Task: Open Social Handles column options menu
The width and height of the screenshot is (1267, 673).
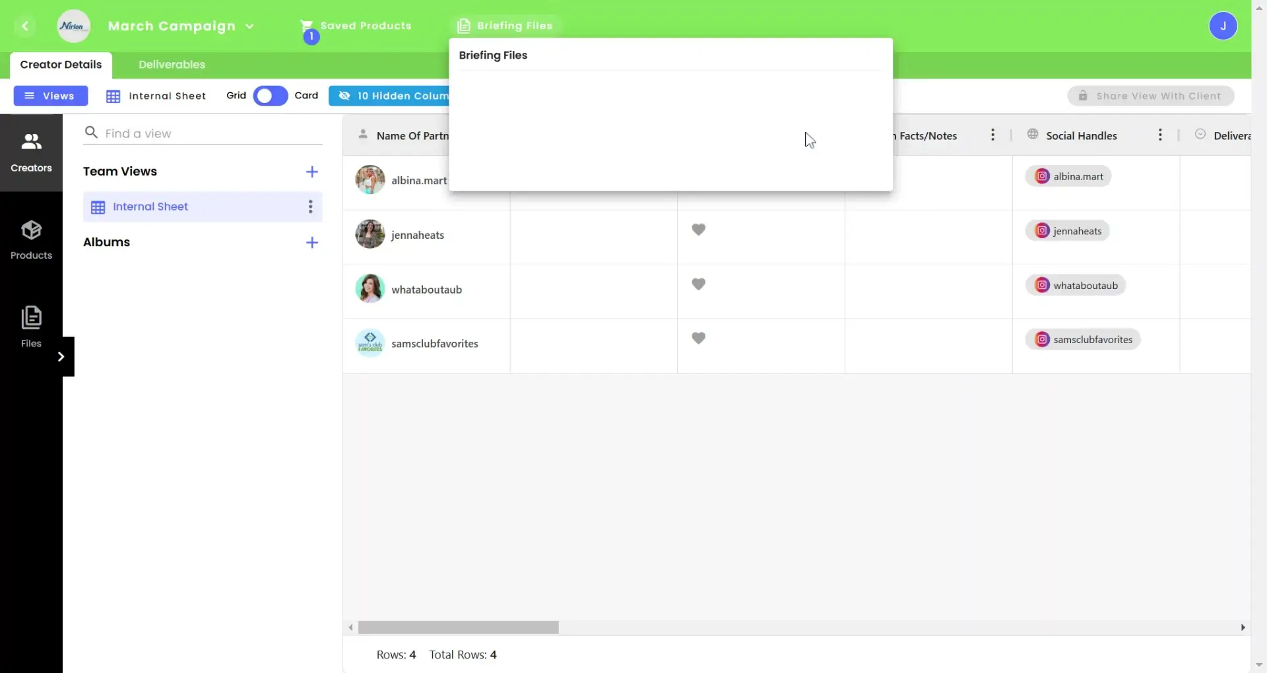Action: [1159, 135]
